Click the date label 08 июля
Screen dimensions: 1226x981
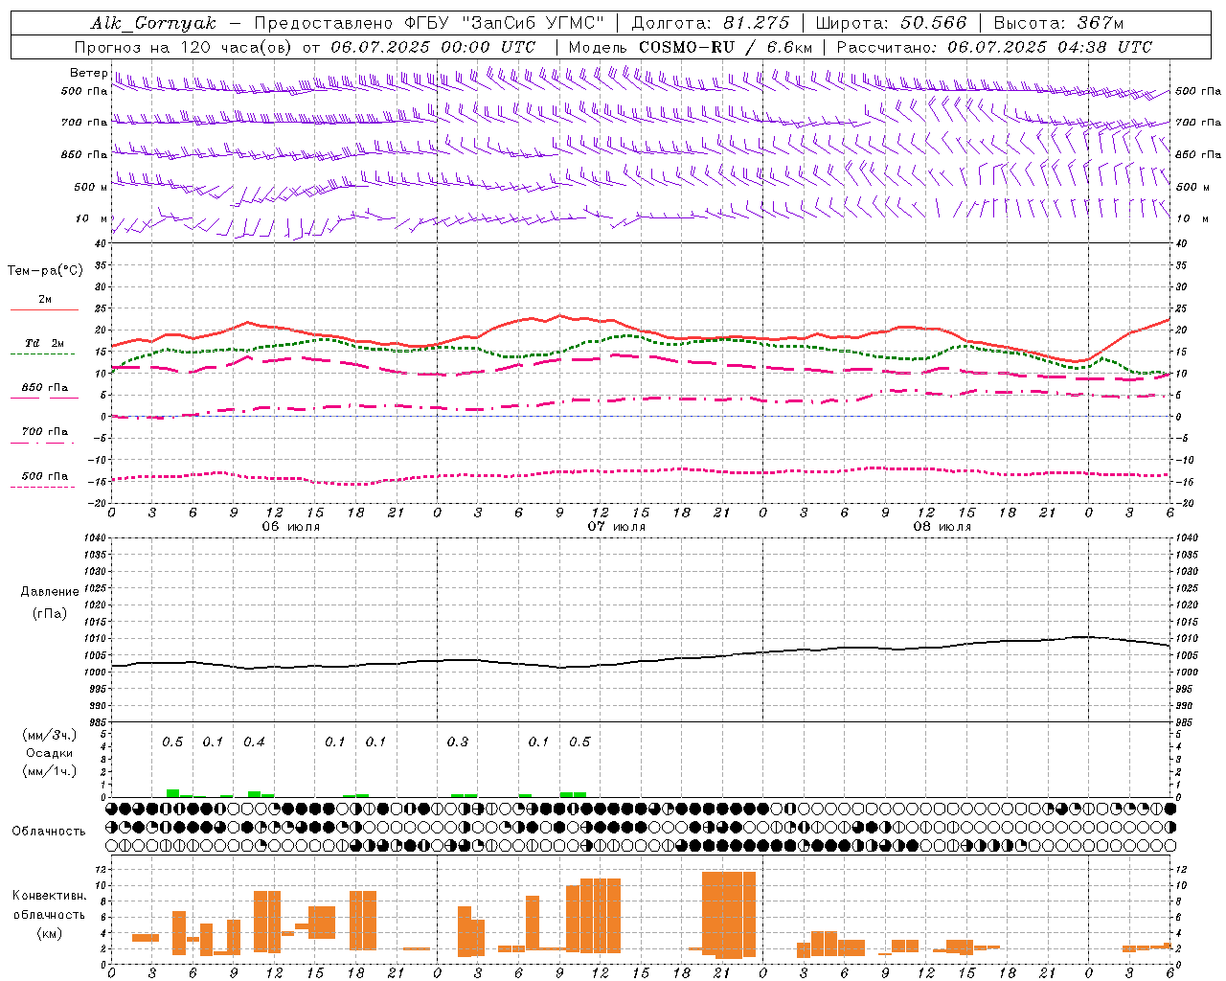[942, 527]
